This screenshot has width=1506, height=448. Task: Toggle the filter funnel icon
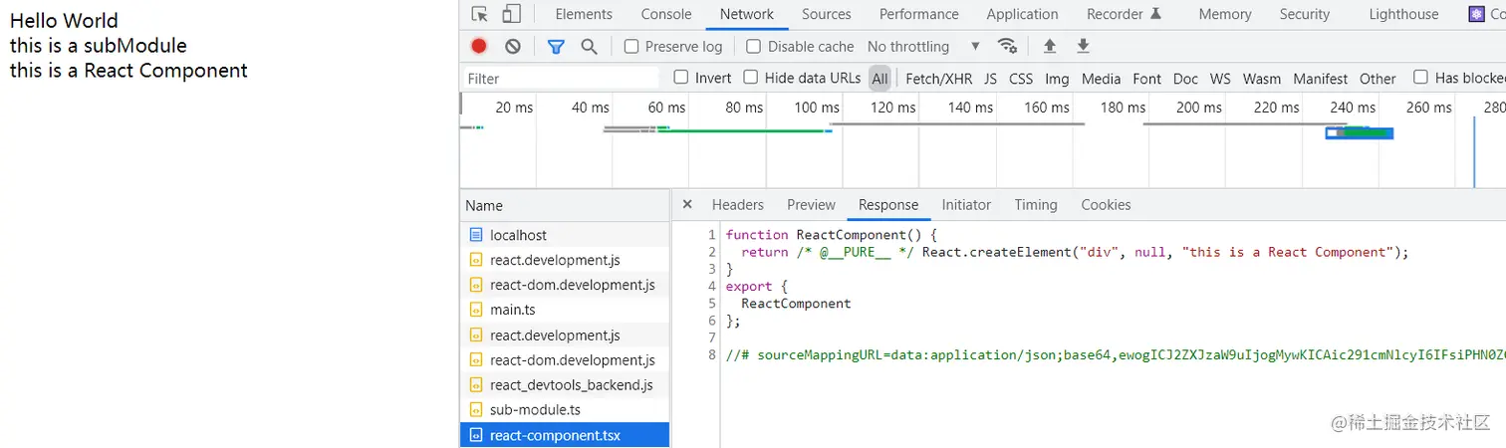coord(556,46)
